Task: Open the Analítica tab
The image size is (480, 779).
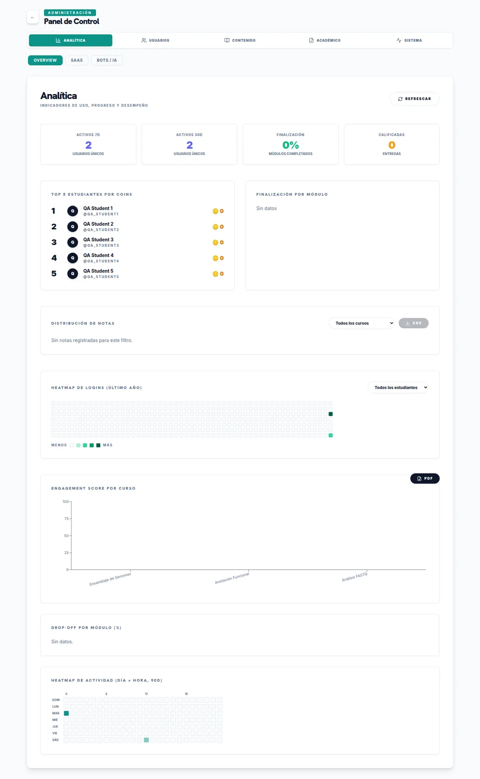Action: (x=71, y=40)
